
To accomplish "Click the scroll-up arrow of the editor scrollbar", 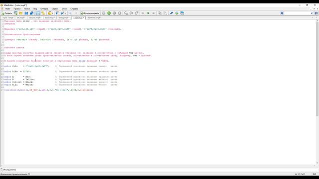I will coord(317,21).
